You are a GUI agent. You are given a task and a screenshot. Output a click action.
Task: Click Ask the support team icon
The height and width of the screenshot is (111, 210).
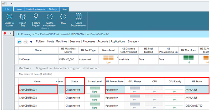pos(50,17)
